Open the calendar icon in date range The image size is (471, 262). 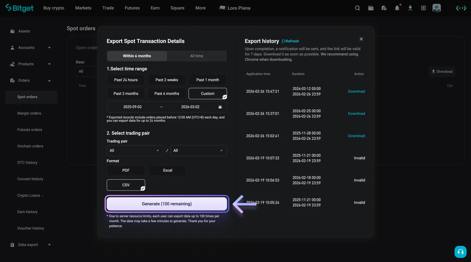coord(220,107)
